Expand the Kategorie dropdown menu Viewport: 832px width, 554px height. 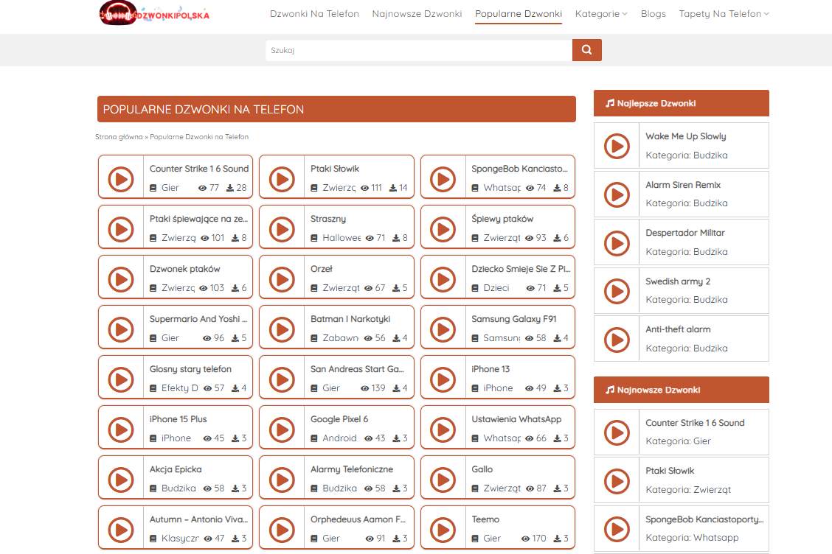[x=600, y=14]
